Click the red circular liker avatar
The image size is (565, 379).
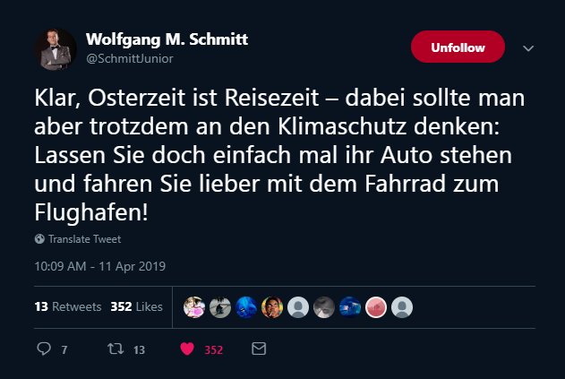pyautogui.click(x=377, y=307)
